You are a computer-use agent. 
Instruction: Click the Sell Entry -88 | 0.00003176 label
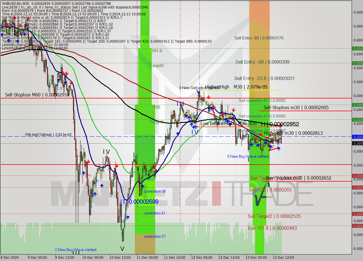[259, 38]
